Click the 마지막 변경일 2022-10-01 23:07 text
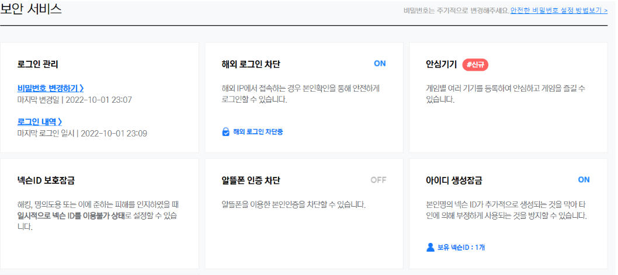618x275 pixels. [x=75, y=100]
